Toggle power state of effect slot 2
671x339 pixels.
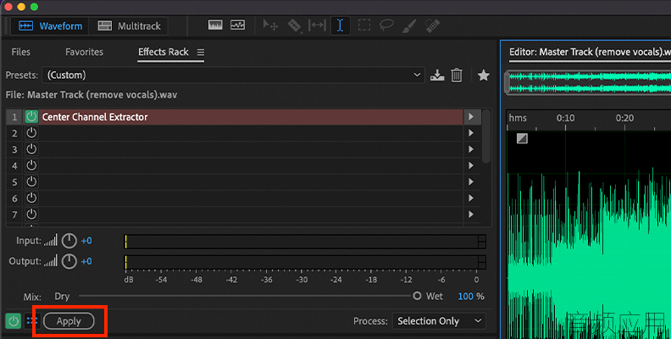[x=31, y=133]
